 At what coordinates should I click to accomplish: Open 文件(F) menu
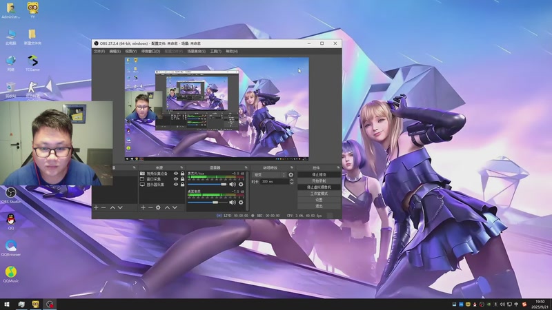click(x=99, y=51)
